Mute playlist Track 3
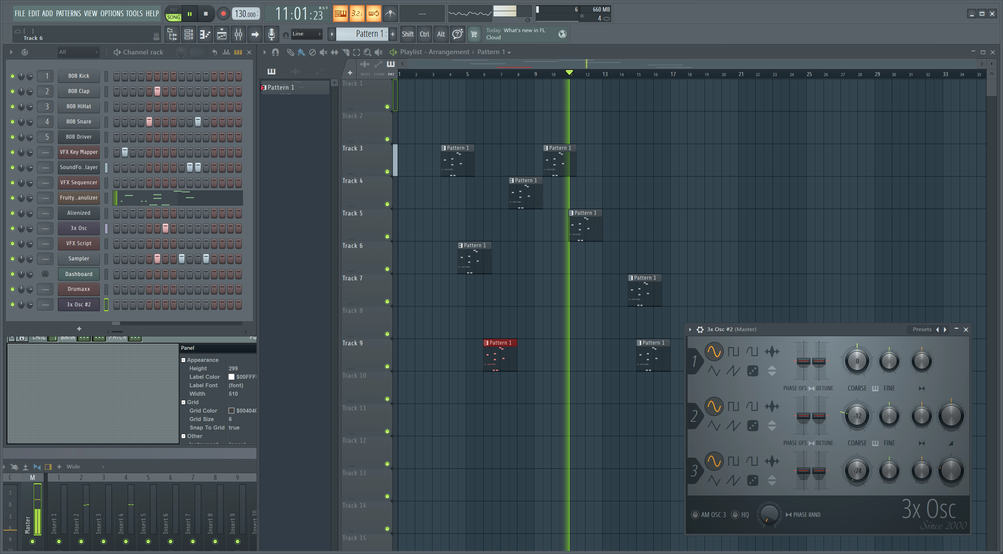Viewport: 1003px width, 554px height. pyautogui.click(x=387, y=171)
